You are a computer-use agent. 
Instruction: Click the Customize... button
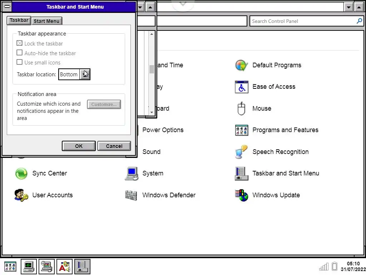[104, 105]
